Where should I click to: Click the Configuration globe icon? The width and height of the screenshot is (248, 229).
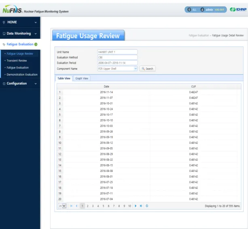click(4, 83)
